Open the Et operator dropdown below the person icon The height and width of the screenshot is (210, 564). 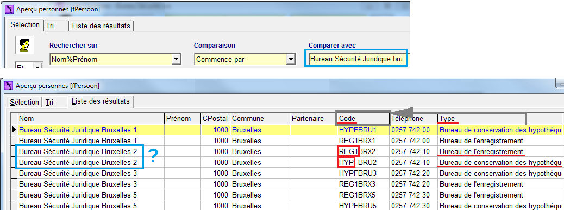[37, 66]
